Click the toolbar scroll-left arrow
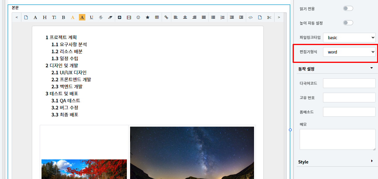The width and height of the screenshot is (378, 179). 17,18
